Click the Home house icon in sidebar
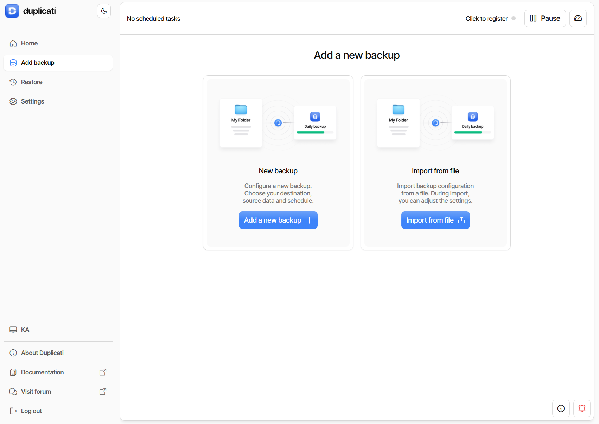 (13, 43)
